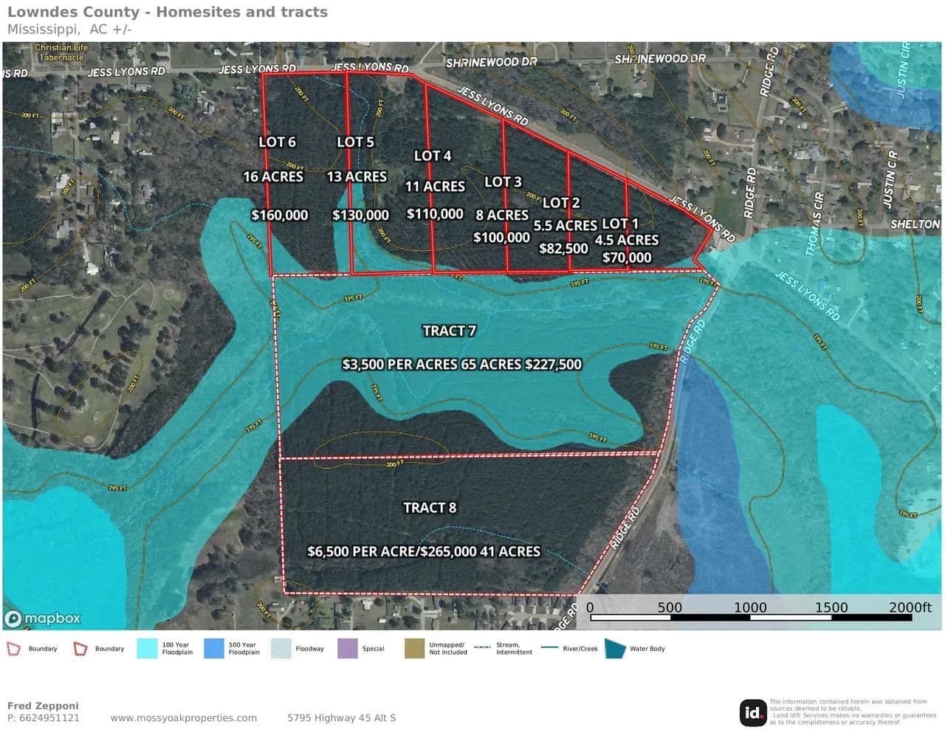Click the dashed Boundary legend icon

[x=14, y=649]
